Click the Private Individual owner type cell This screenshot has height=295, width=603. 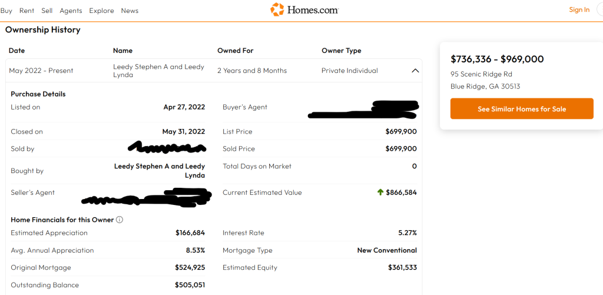(350, 71)
